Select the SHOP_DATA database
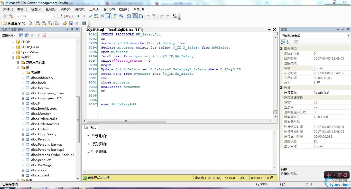Screen dimensions: 351x189 click(30, 47)
